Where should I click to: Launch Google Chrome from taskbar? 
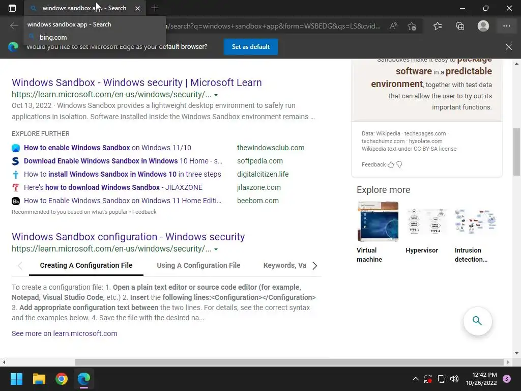point(62,379)
